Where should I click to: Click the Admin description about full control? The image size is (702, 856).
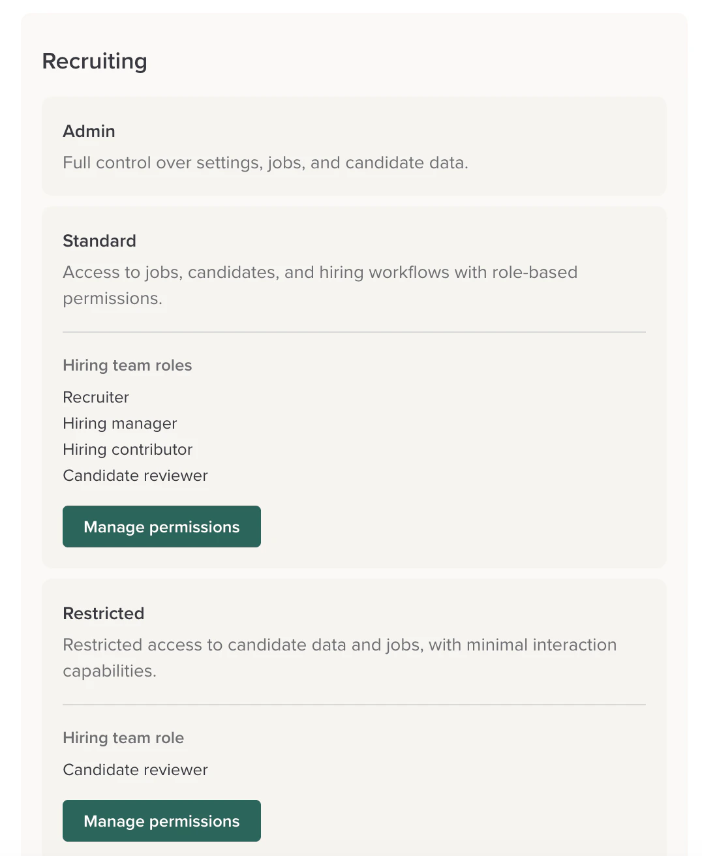click(265, 162)
